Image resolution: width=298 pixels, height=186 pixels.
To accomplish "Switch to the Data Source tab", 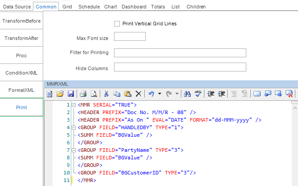I will (17, 7).
